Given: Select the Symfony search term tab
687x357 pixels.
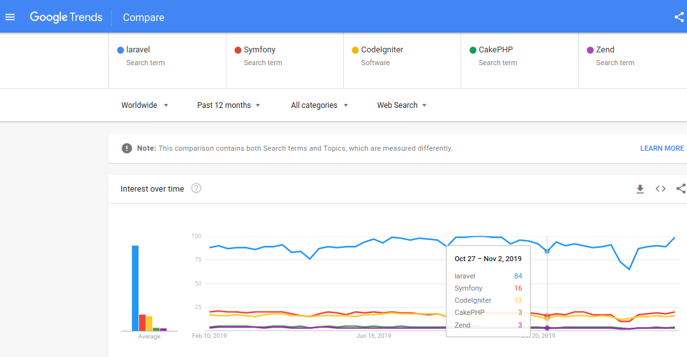Looking at the screenshot, I should click(x=284, y=56).
